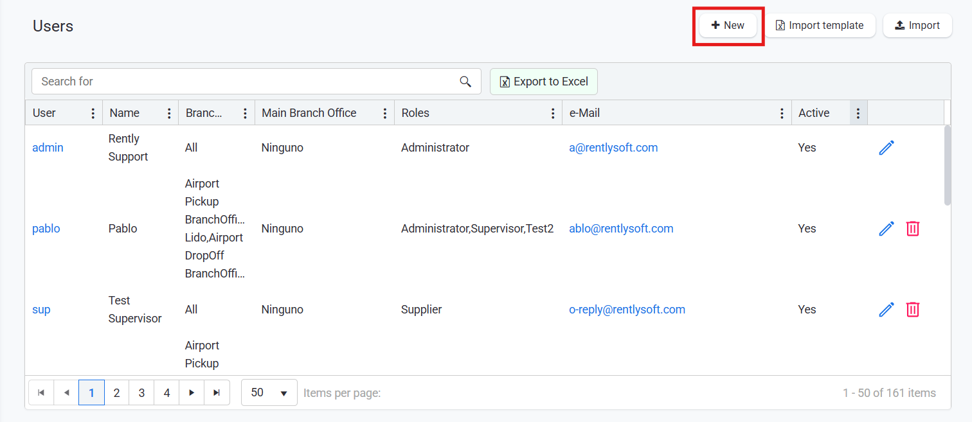Jump to page 4

[x=166, y=392]
